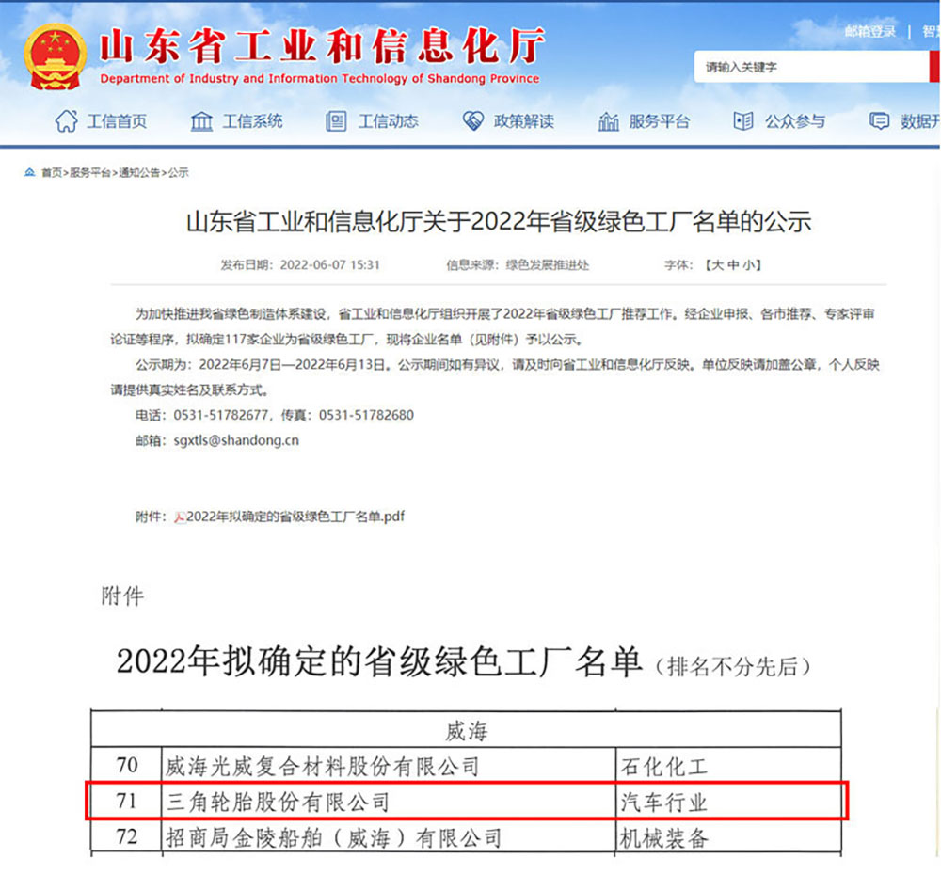The width and height of the screenshot is (941, 890).
Task: Set font size to 中 (medium)
Action: click(733, 265)
